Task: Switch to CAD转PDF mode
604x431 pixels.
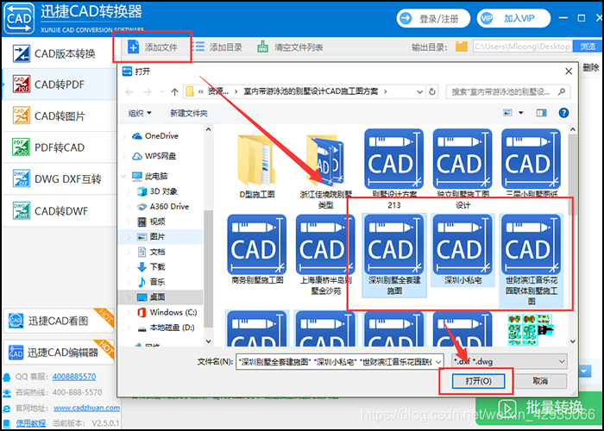Action: (x=59, y=84)
